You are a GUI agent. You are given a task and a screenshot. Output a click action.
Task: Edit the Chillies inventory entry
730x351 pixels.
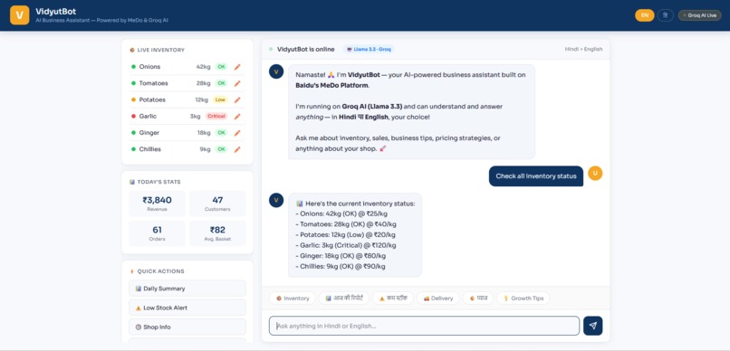click(x=237, y=149)
